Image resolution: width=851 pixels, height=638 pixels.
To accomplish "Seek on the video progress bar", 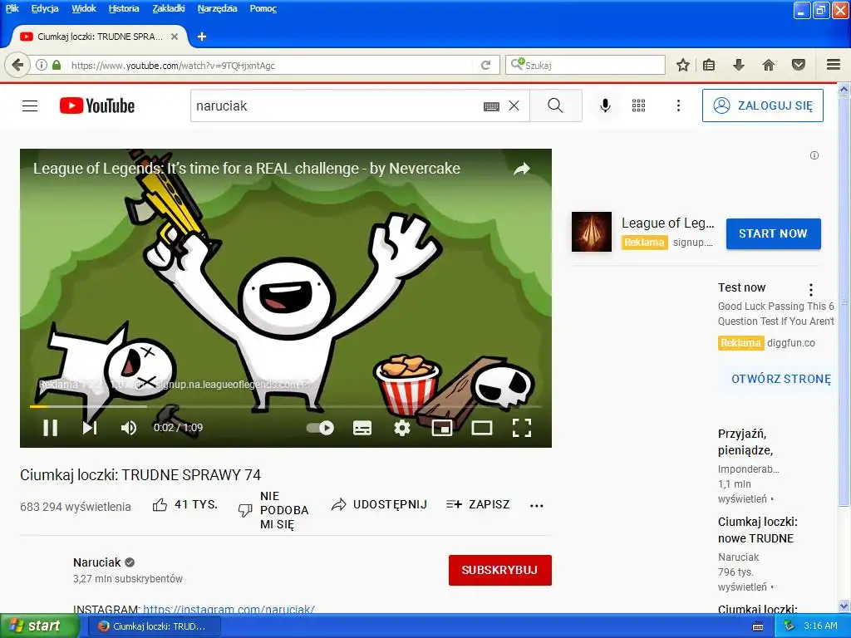I will (286, 406).
